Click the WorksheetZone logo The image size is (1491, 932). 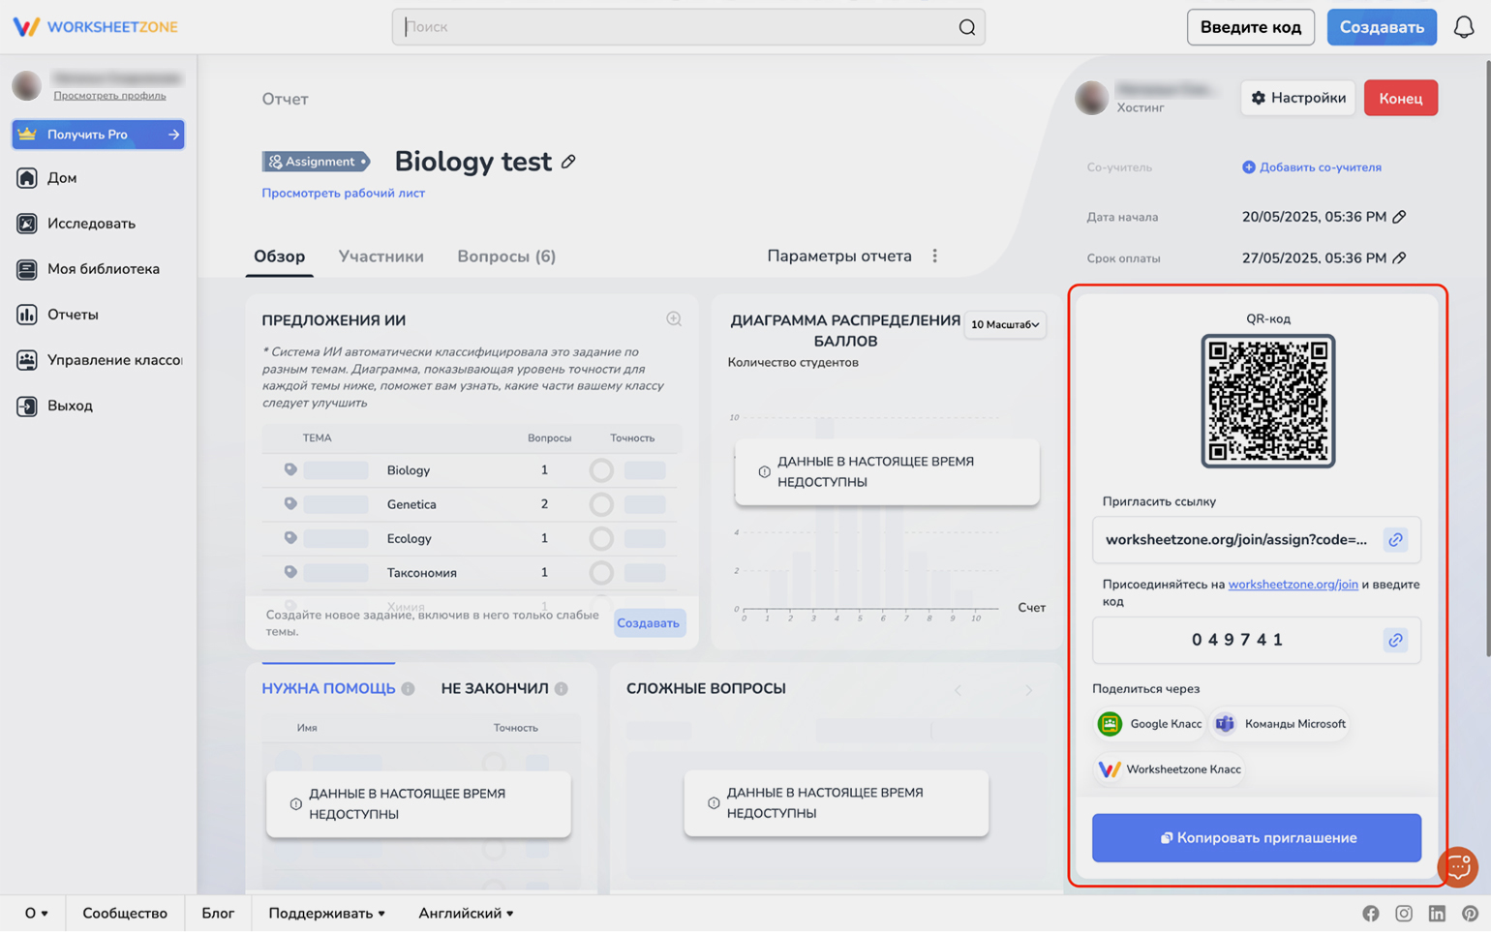point(95,27)
